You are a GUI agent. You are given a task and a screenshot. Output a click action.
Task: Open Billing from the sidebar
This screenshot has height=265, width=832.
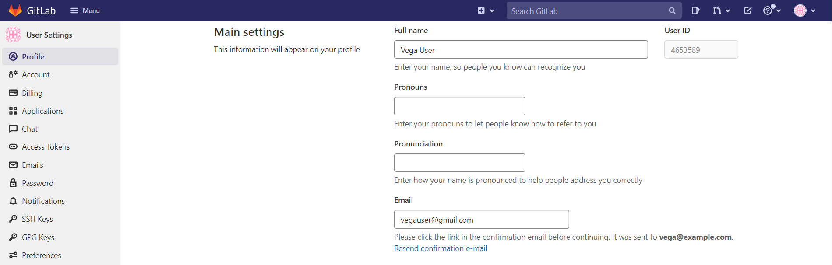(31, 93)
